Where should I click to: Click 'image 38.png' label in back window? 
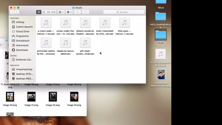tap(74, 84)
